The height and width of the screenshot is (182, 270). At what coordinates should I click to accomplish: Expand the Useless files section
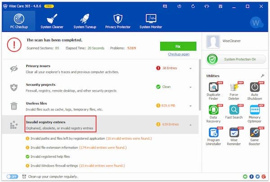[x=190, y=106]
